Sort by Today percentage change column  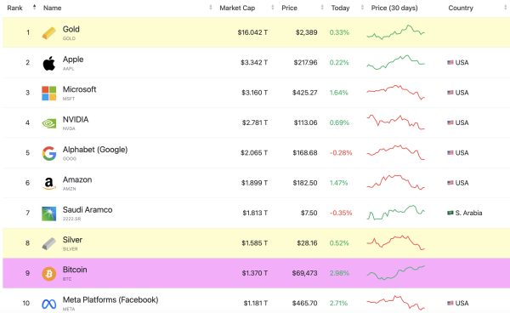(x=340, y=8)
